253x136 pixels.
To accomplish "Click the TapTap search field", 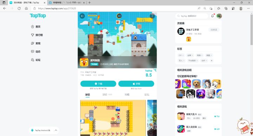I will [x=192, y=16].
